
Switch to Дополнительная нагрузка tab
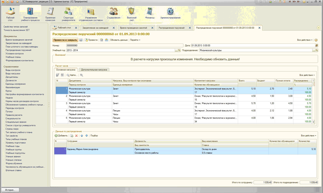point(94,70)
